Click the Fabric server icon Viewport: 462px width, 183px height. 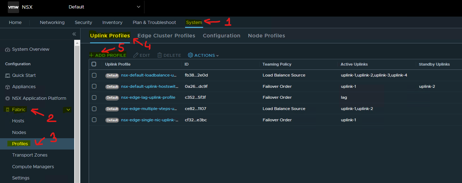7,110
